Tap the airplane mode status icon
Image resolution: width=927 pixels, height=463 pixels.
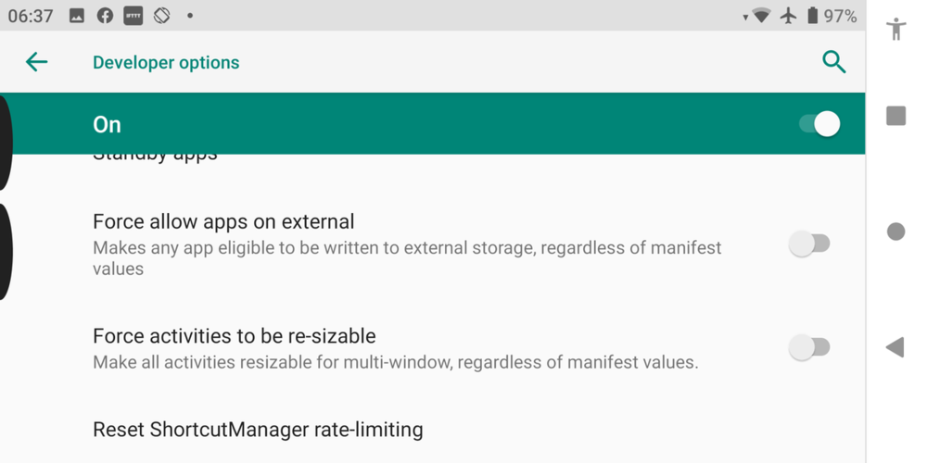pos(788,16)
